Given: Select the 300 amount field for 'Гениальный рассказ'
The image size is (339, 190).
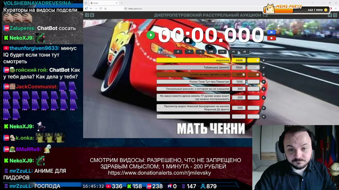Looking at the screenshot, I should pos(239,89).
